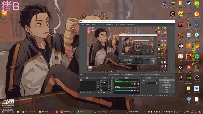This screenshot has height=114, width=203.
Task: Click the 停止推流 stop streaming button
Action: (167, 80)
